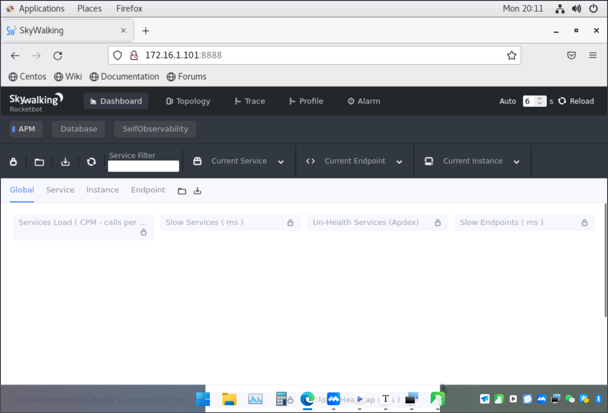The image size is (608, 413).
Task: Increase the Auto refresh seconds value
Action: click(x=540, y=99)
